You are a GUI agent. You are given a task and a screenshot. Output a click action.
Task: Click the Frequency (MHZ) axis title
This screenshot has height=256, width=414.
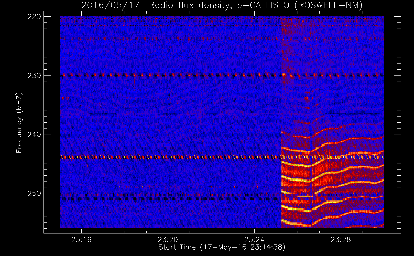19,123
